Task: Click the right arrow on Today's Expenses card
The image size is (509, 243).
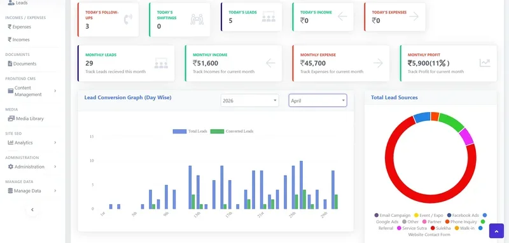Action: (414, 17)
